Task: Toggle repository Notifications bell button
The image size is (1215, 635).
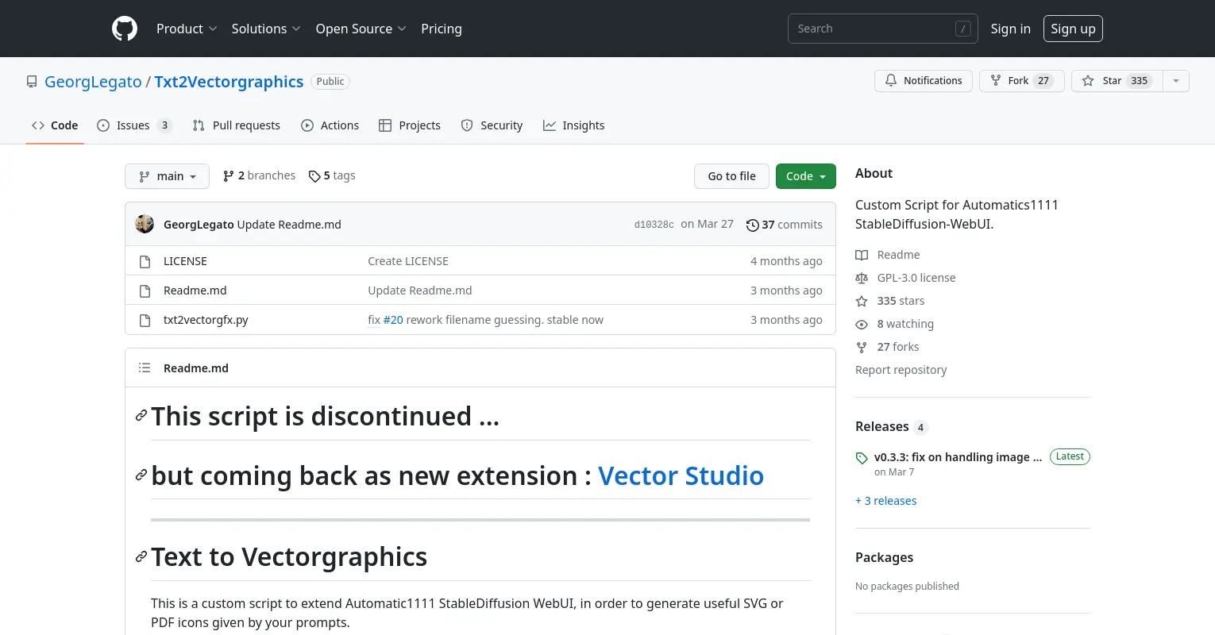Action: [x=923, y=81]
